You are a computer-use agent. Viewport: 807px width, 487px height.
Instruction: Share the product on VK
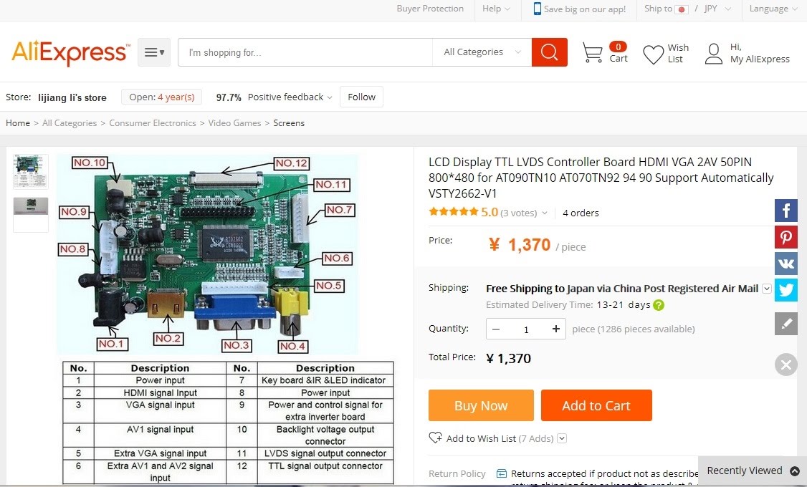(x=786, y=264)
